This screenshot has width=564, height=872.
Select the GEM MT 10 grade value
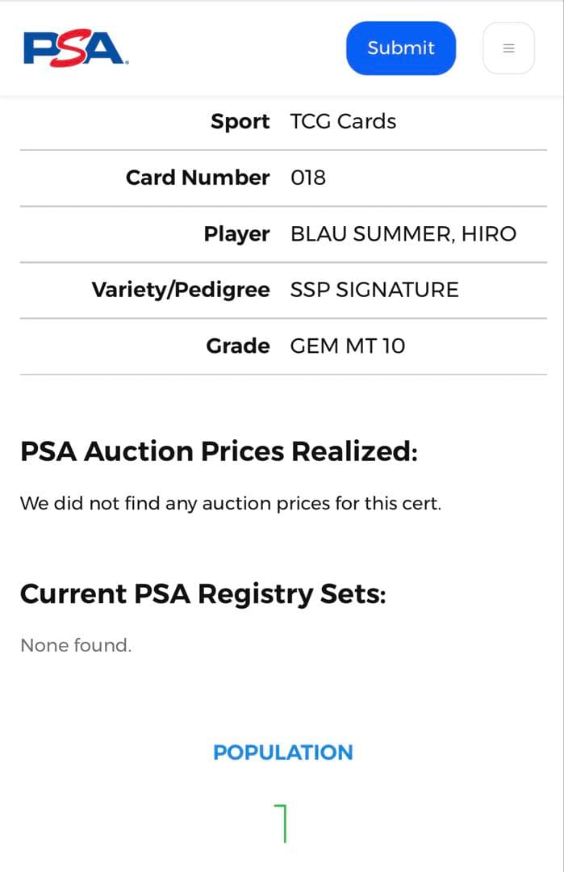[348, 346]
